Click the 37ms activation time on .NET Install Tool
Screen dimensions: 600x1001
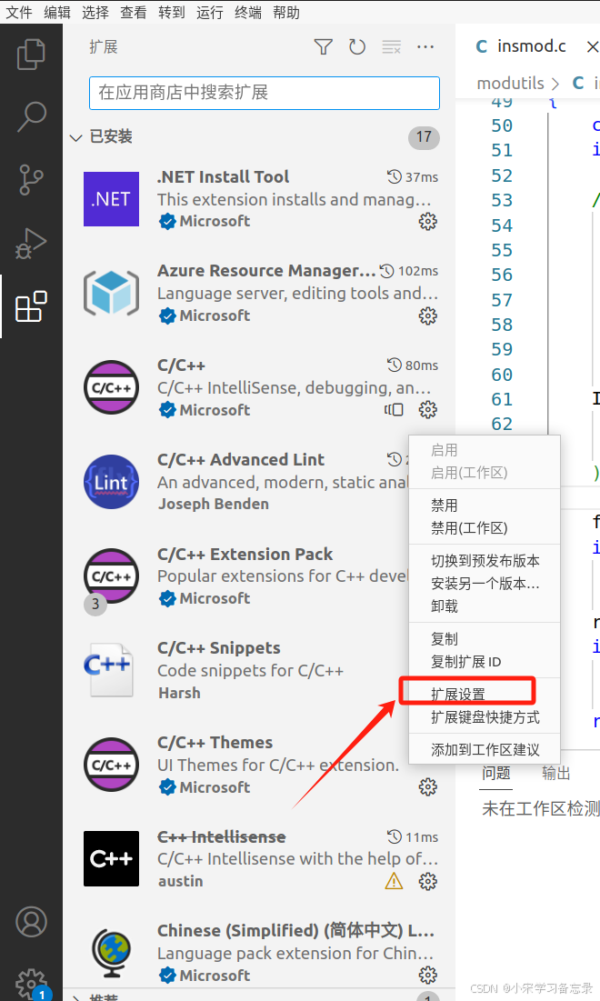click(x=421, y=177)
